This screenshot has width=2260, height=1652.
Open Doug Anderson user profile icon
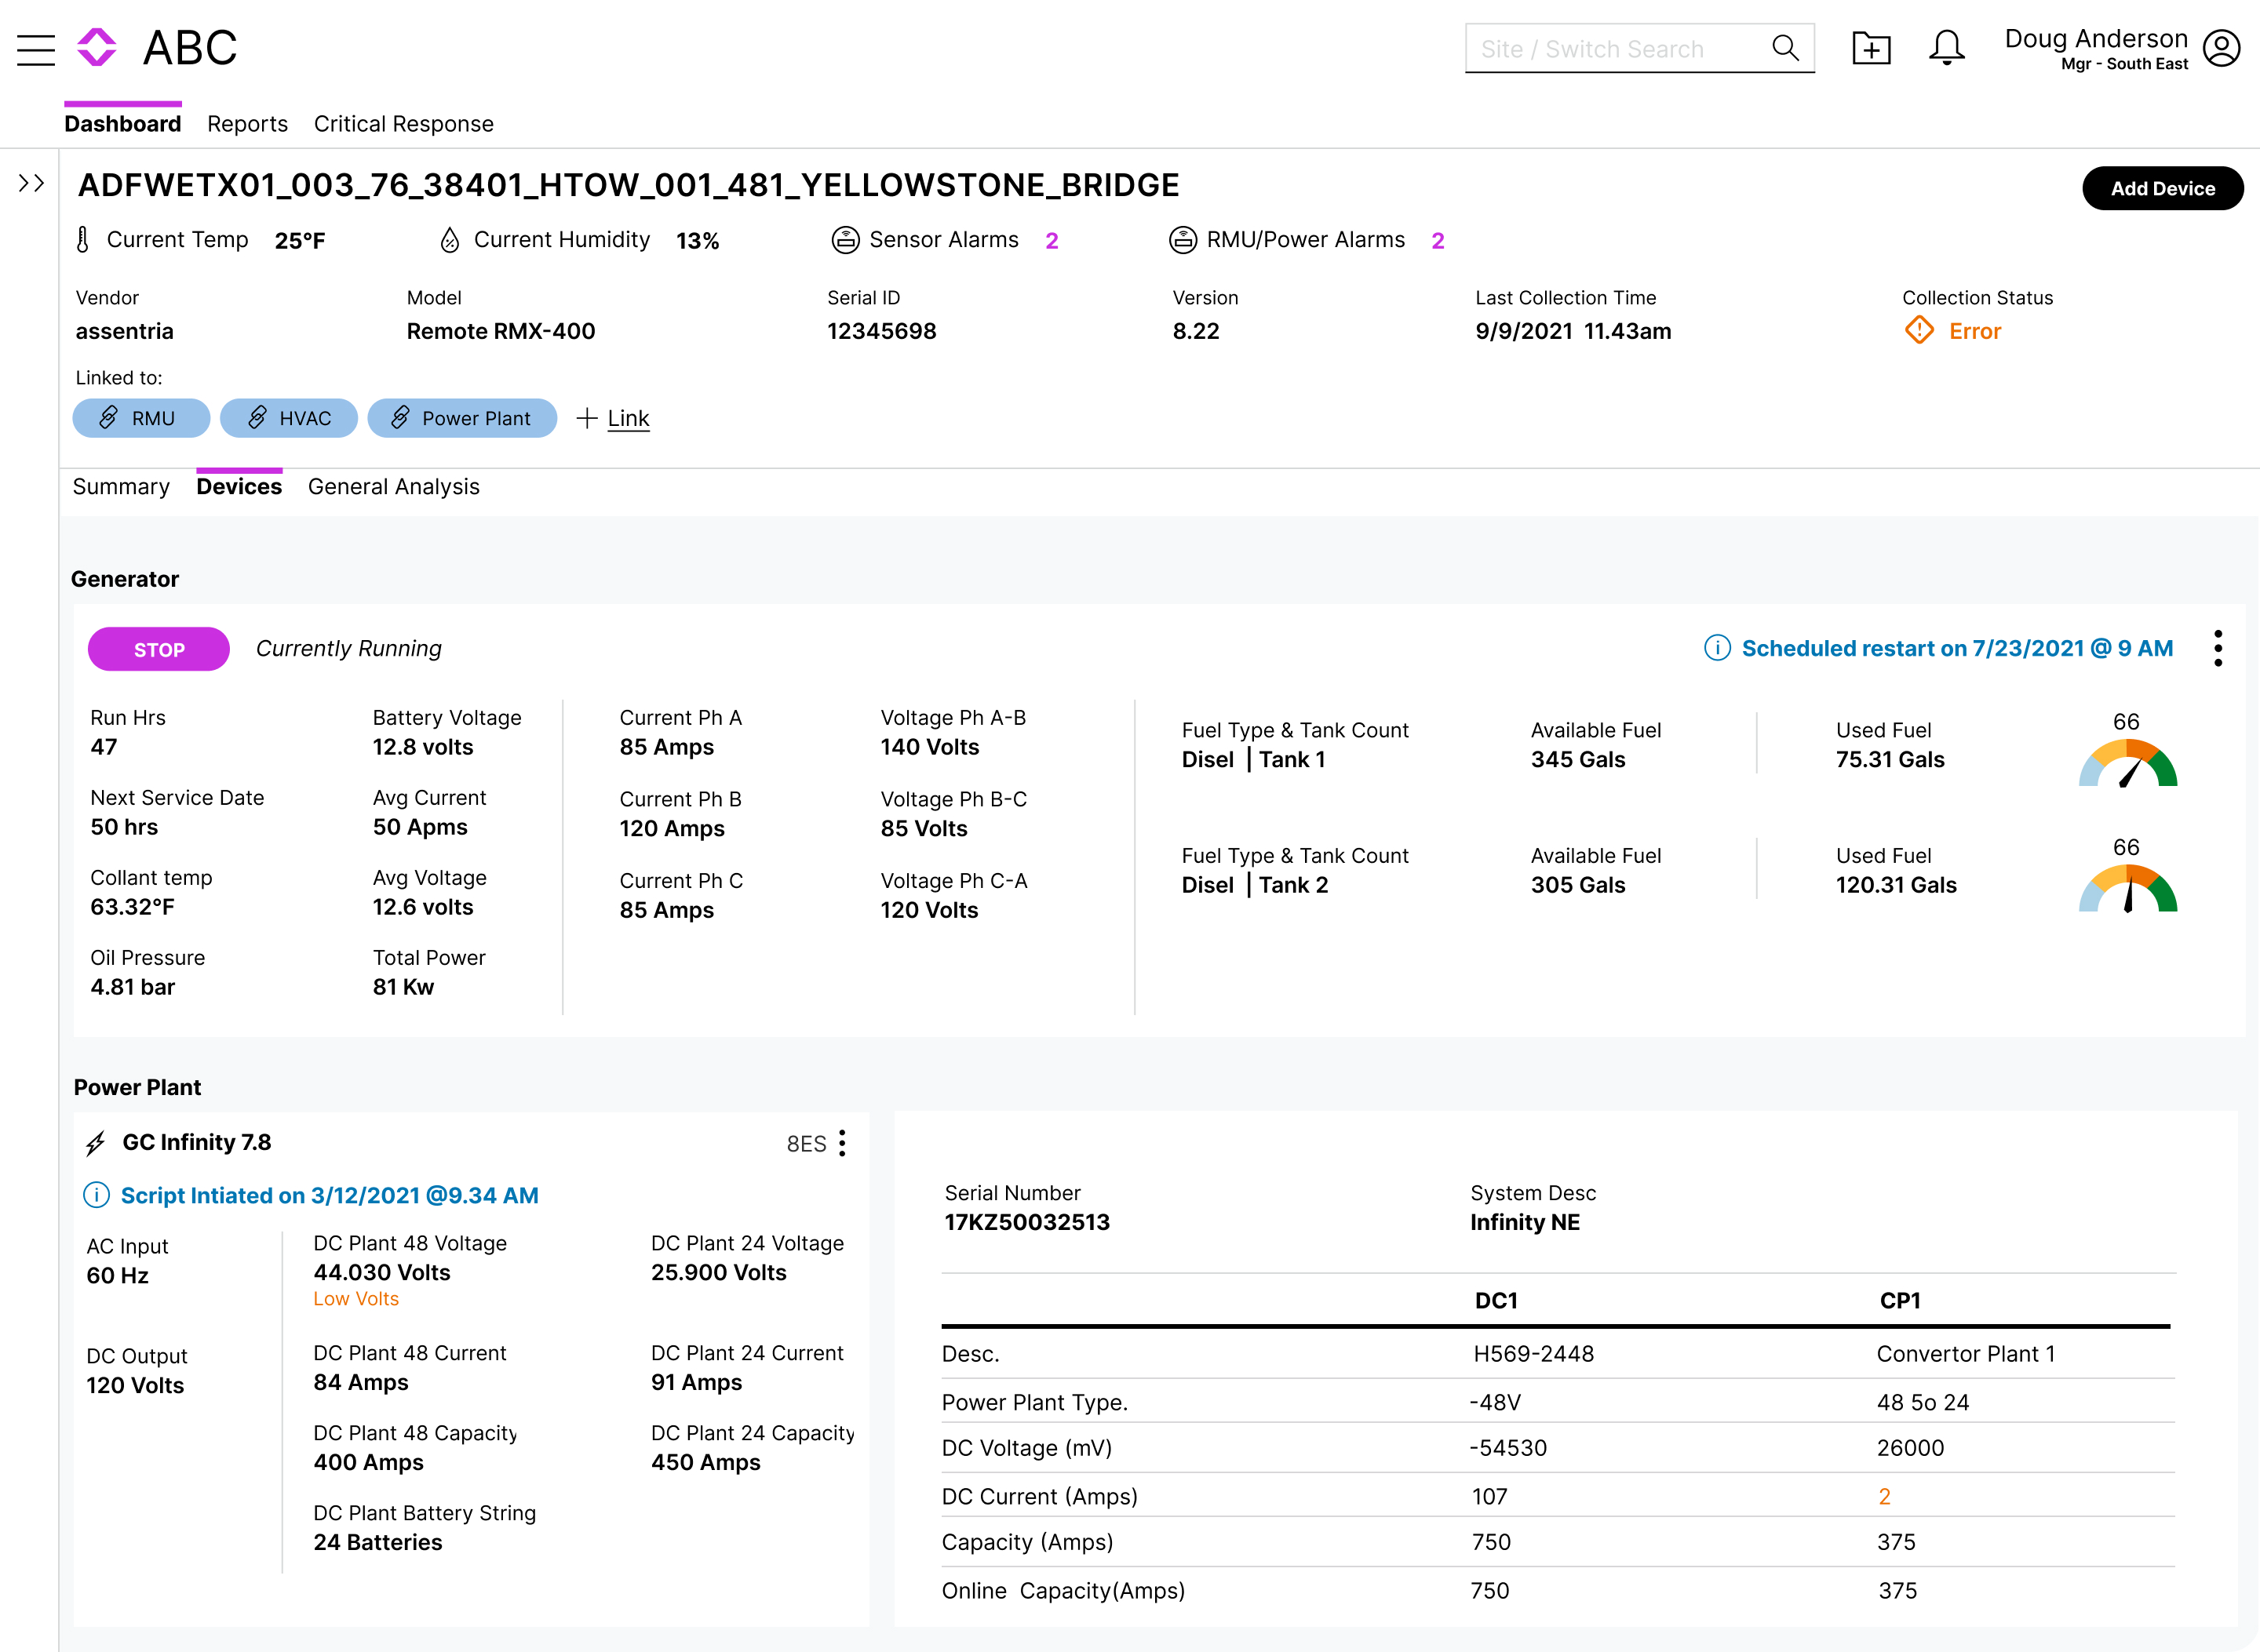[x=2221, y=48]
